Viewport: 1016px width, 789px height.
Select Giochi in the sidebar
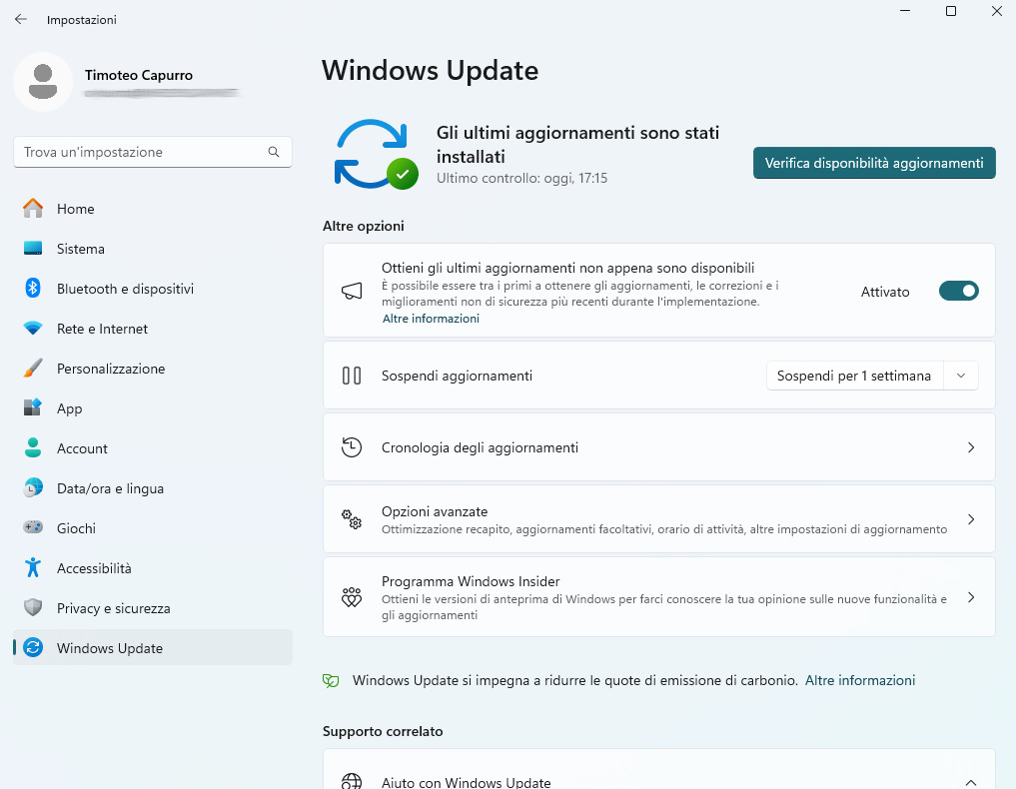153,528
